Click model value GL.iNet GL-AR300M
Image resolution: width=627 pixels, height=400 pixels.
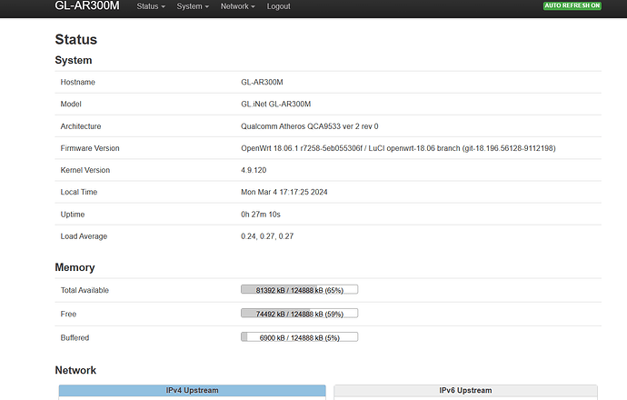(276, 104)
